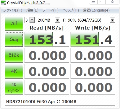Image resolution: width=120 pixels, height=109 pixels.
Task: Click the Write [MB/s] column header
Action: pos(93,28)
